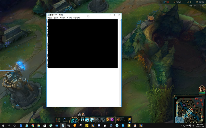Switch to the League of Legends game taskbar icon

141,126
